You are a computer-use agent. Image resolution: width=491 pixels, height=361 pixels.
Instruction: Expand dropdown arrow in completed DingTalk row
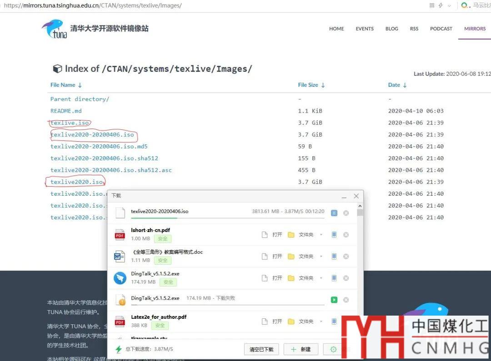(x=321, y=278)
